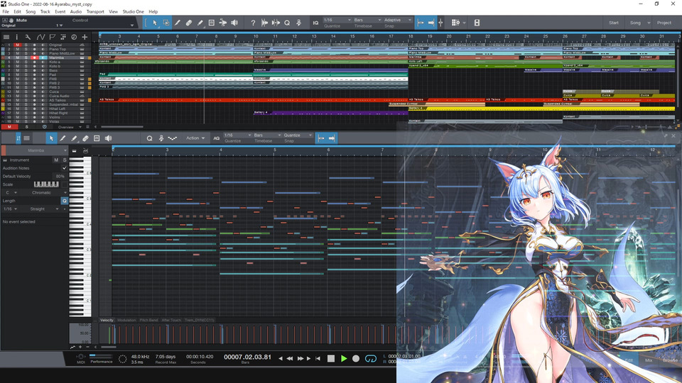Click the Default Velocity 80% field
The image size is (682, 383).
click(x=60, y=177)
